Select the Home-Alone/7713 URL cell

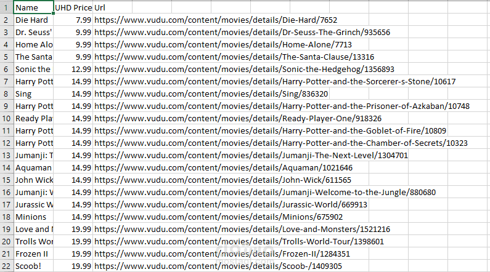tap(223, 44)
